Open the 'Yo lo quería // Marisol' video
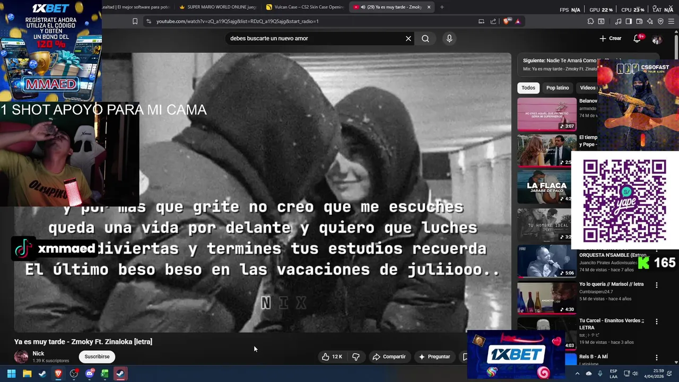Viewport: 679px width, 382px height. pos(611,284)
